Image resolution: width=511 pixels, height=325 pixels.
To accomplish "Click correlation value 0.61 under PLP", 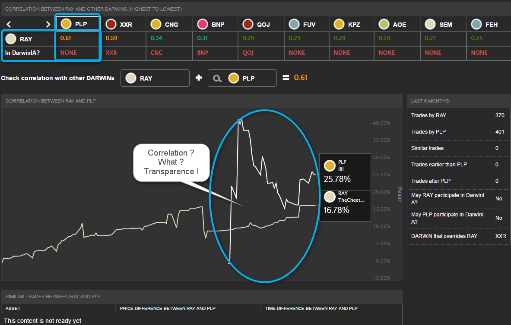I will click(66, 38).
